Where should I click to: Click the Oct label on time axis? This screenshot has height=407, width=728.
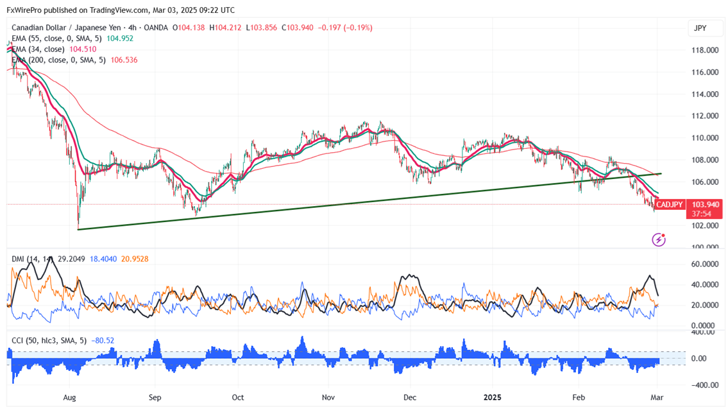pyautogui.click(x=238, y=397)
